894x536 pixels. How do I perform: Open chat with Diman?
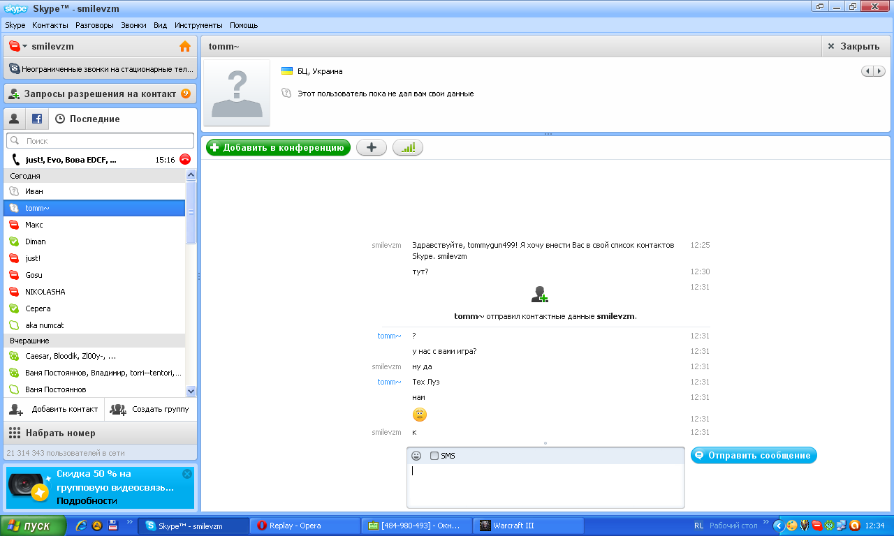[x=94, y=241]
